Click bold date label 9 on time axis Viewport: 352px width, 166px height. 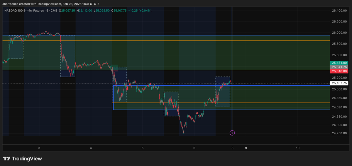(x=246, y=148)
